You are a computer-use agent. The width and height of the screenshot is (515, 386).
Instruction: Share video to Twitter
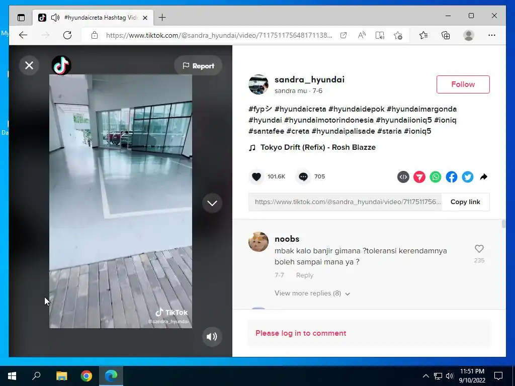coord(468,177)
